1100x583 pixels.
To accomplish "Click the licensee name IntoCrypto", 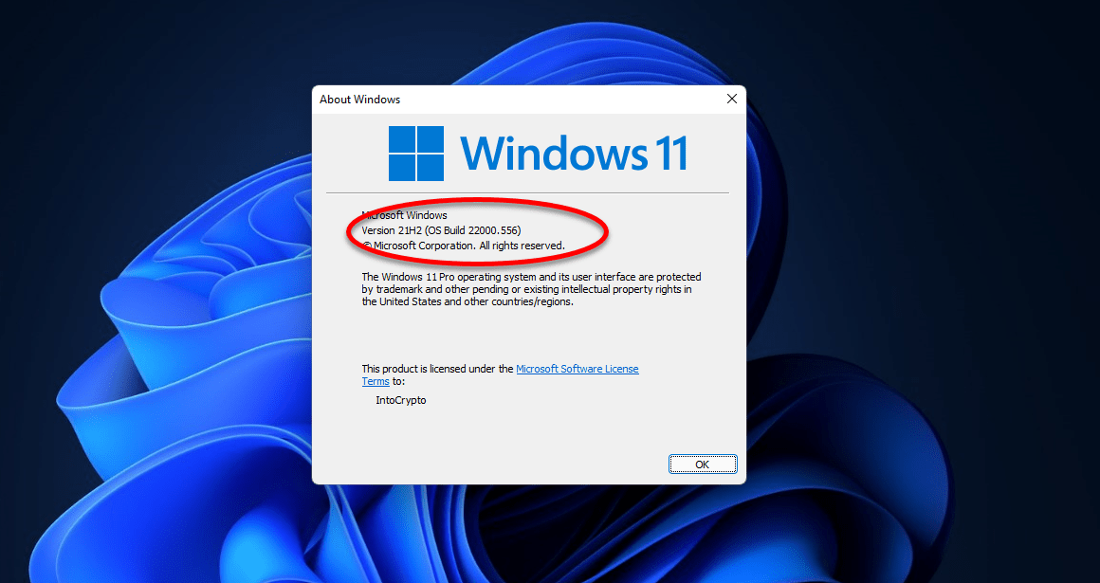I will (x=400, y=400).
